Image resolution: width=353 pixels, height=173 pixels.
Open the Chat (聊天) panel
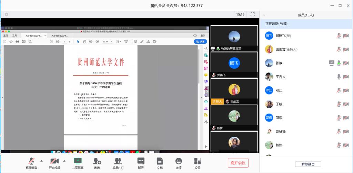point(141,161)
